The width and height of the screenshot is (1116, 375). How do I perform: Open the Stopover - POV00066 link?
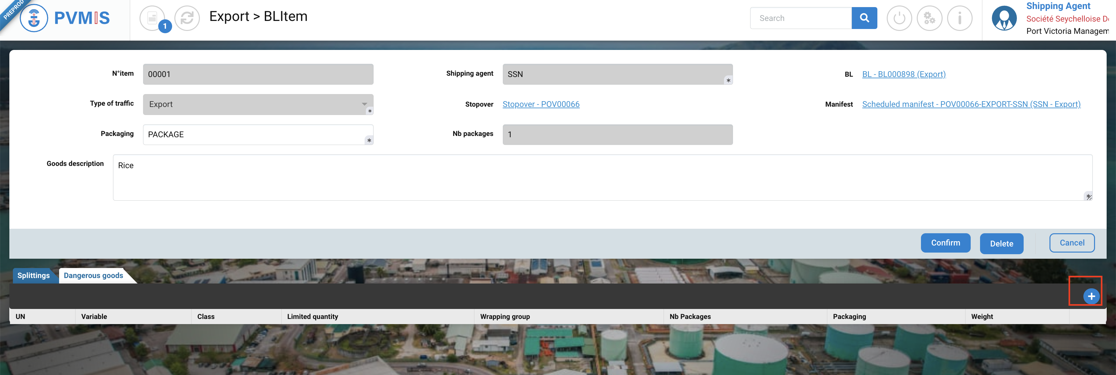point(541,104)
